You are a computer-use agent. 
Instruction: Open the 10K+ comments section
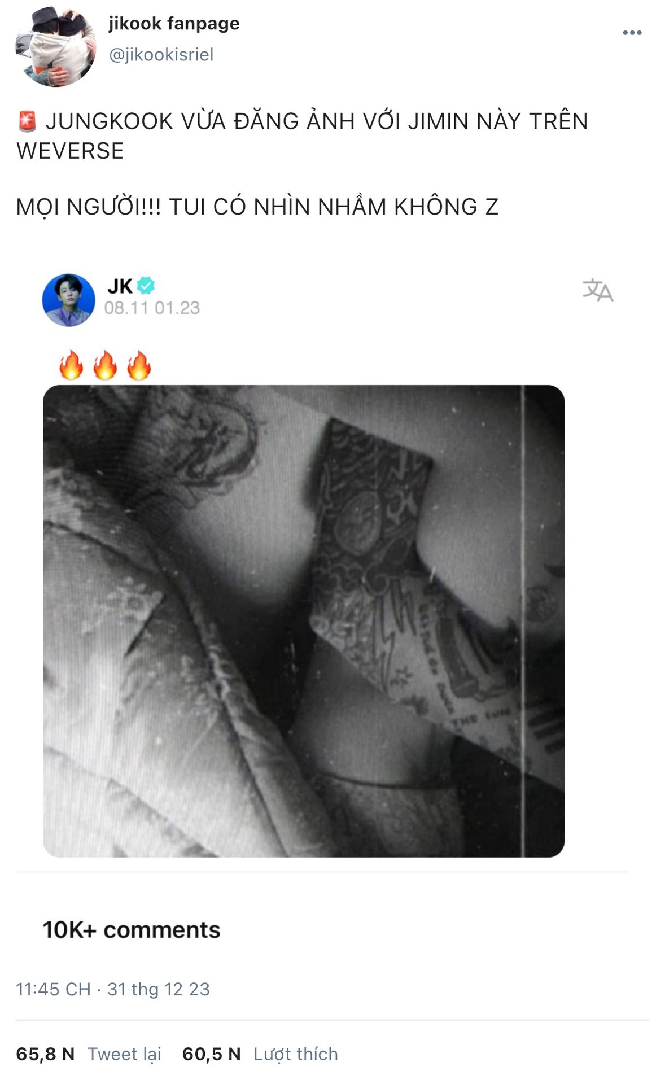(132, 930)
